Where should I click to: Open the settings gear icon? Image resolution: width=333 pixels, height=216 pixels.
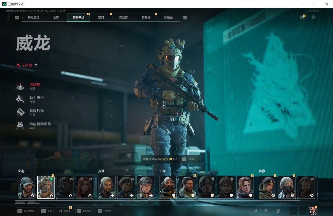click(x=314, y=17)
